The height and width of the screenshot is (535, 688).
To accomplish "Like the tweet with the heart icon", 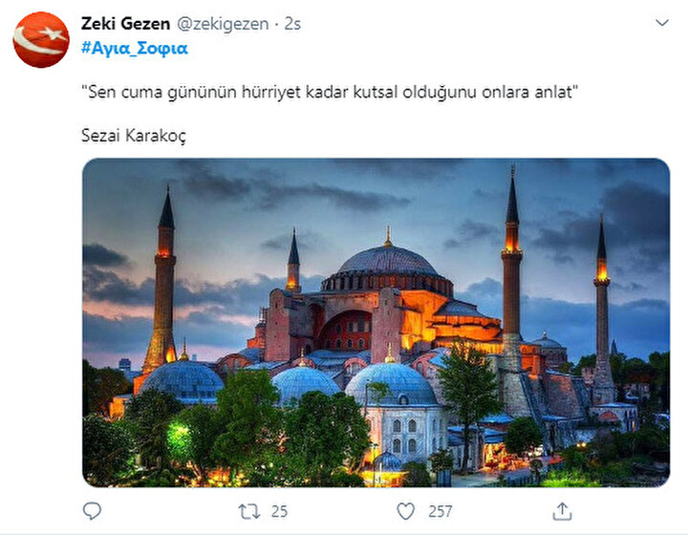I will coord(405,511).
